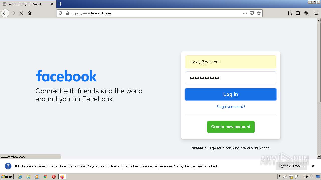Image resolution: width=321 pixels, height=180 pixels.
Task: Open the media player taskbar icon
Action: (x=37, y=177)
